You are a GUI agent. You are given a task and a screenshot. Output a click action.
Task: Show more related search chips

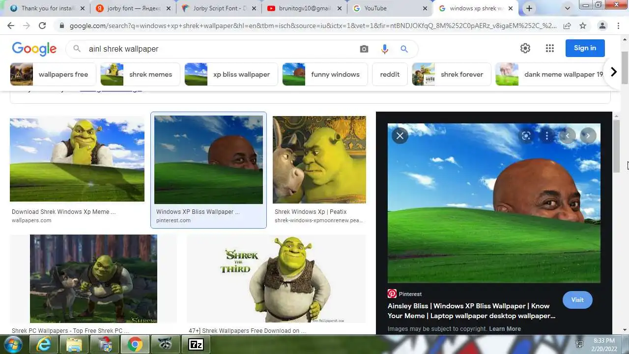(614, 72)
